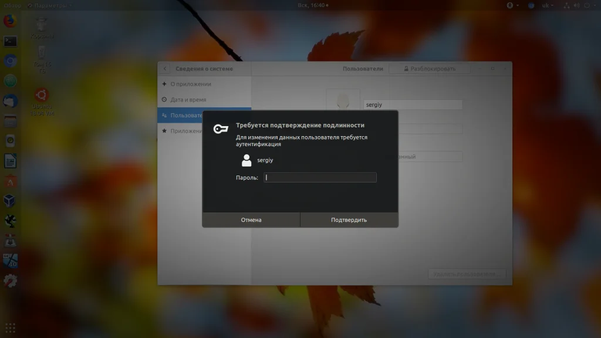This screenshot has width=601, height=338.
Task: Focus the Пароль password input field
Action: point(320,177)
